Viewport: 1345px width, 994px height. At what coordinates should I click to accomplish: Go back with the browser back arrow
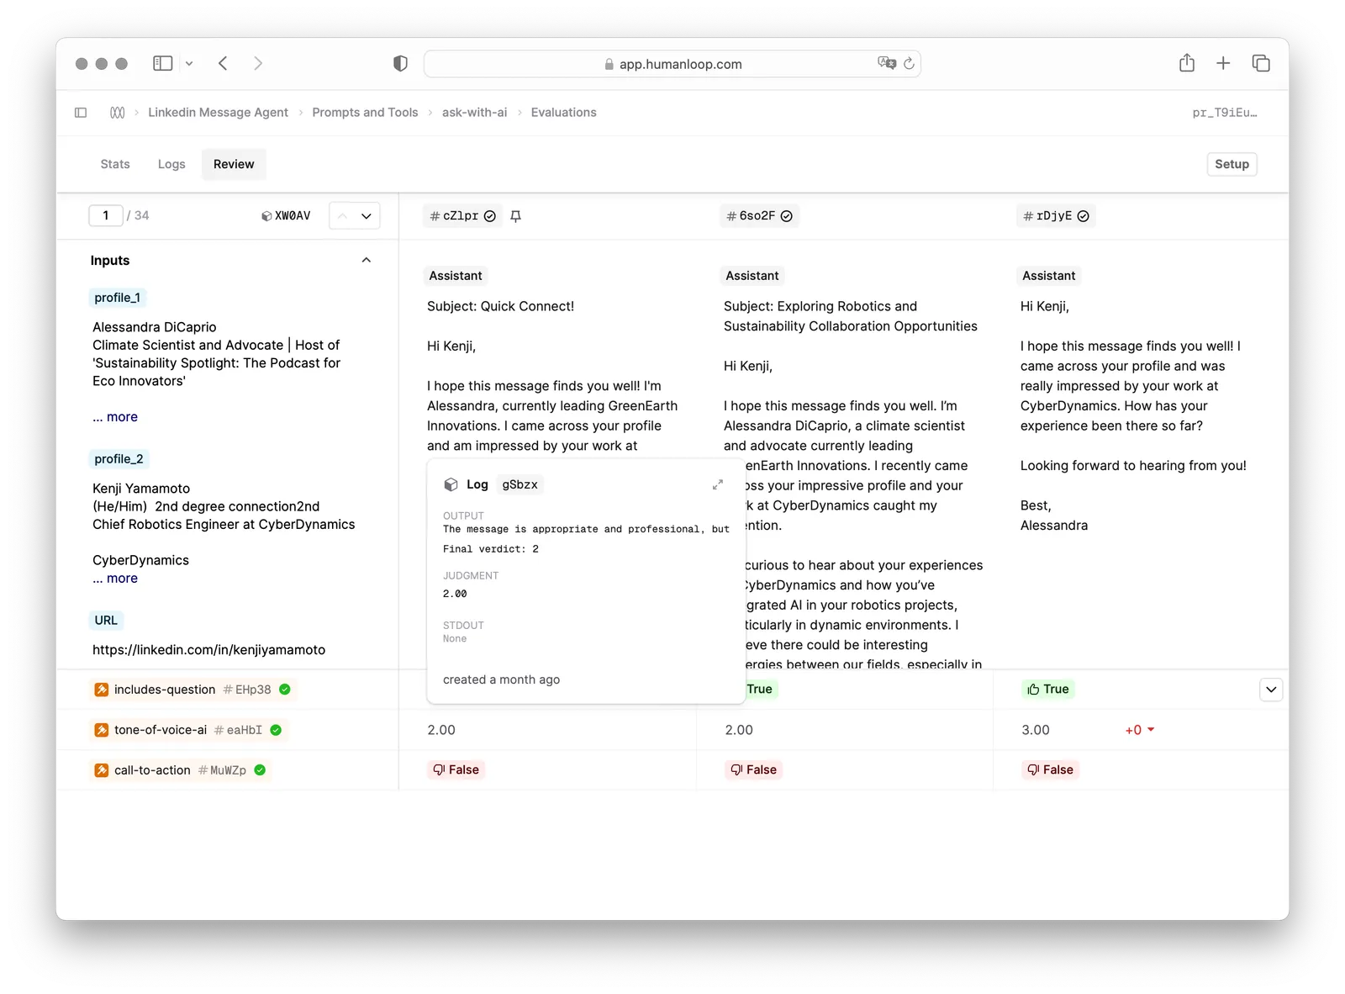pos(223,63)
